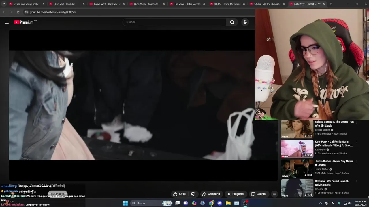369x207 pixels.
Task: Open Discord from the taskbar
Action: click(x=220, y=203)
